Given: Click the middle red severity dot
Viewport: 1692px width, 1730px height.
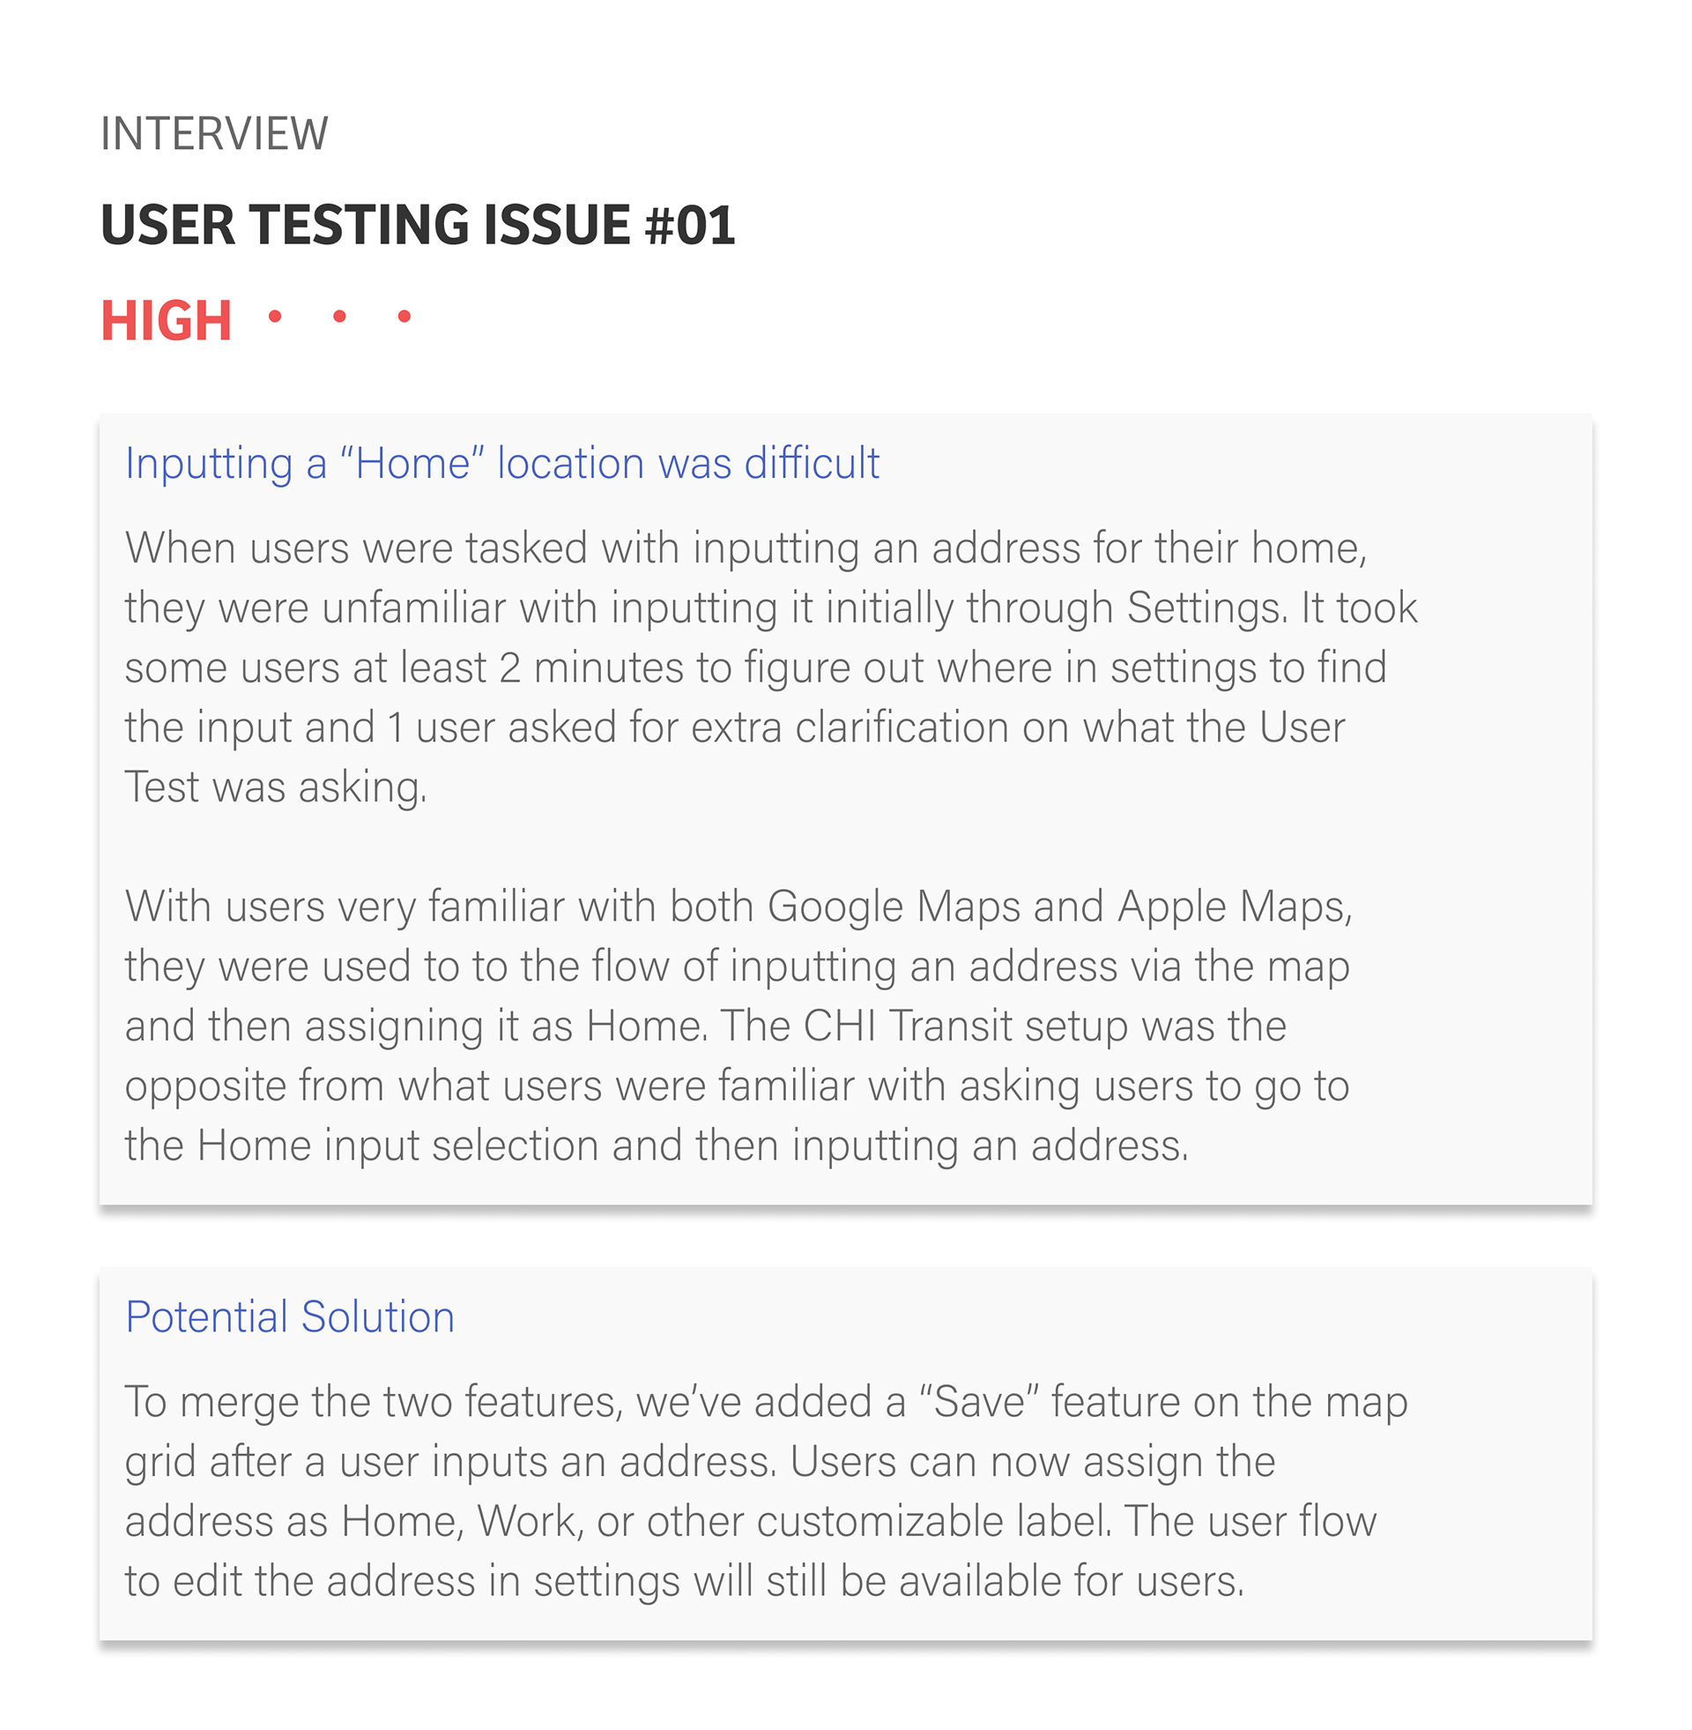Looking at the screenshot, I should click(339, 316).
